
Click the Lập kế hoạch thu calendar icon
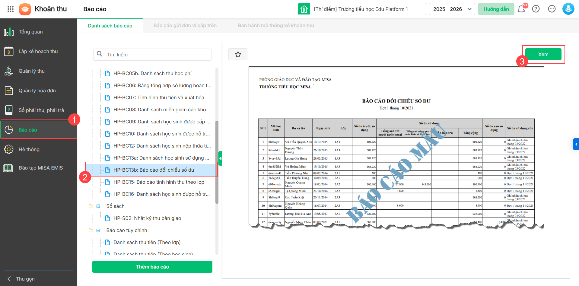click(x=9, y=51)
